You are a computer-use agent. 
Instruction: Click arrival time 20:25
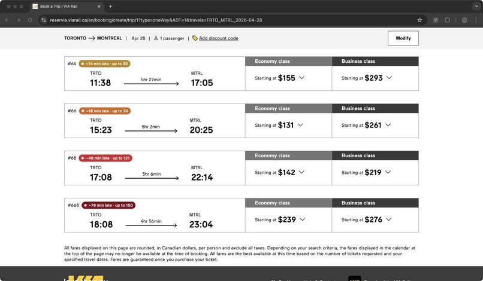click(x=201, y=130)
